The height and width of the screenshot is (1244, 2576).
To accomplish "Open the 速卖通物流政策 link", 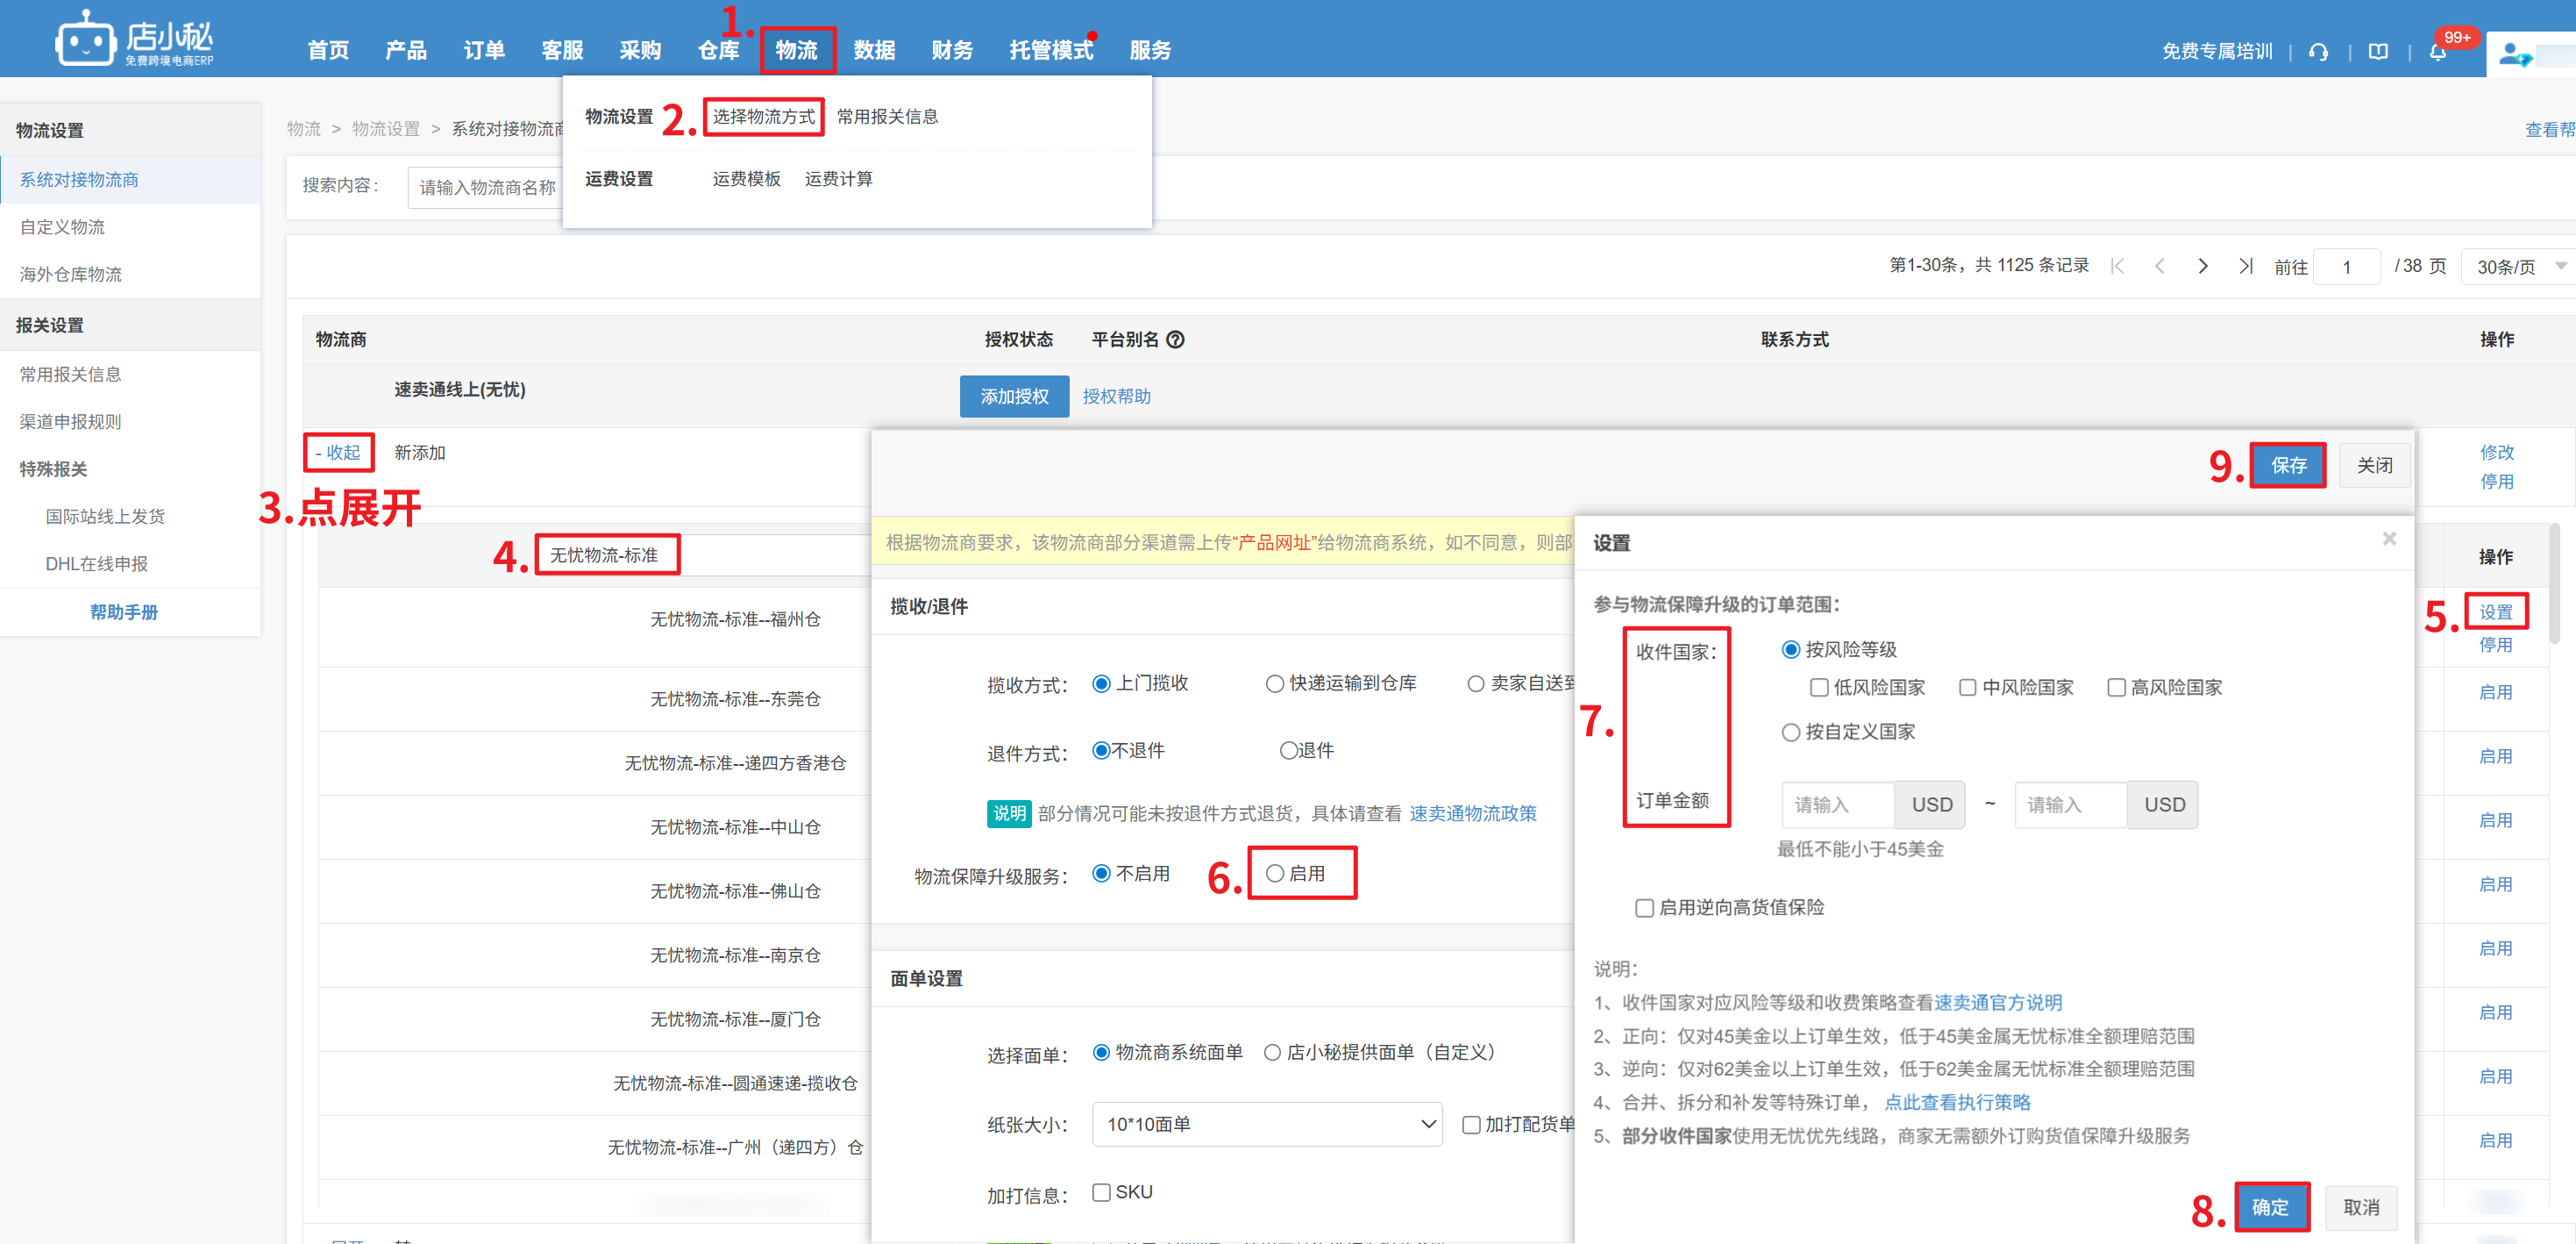I will click(1472, 812).
